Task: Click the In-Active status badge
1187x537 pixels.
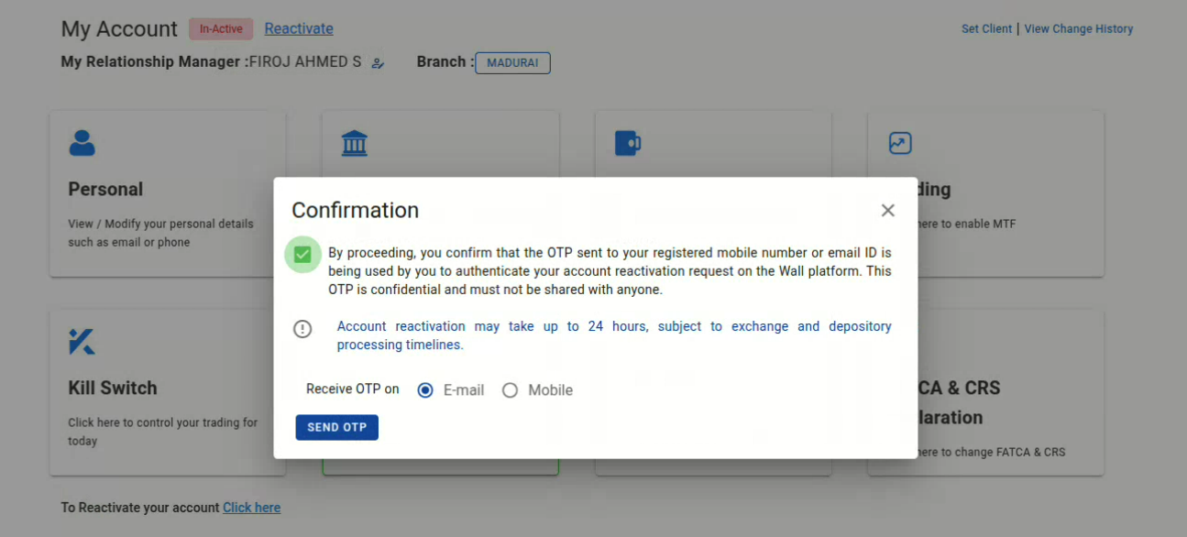Action: [221, 28]
